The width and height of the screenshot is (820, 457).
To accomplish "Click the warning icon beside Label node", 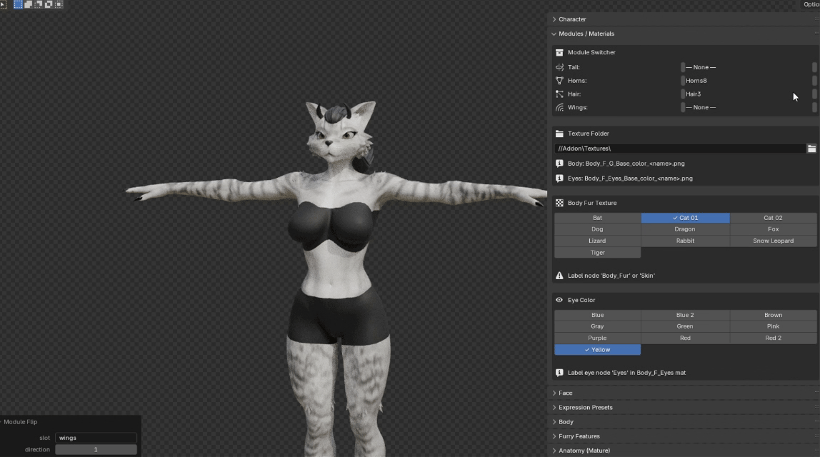I will click(x=559, y=276).
